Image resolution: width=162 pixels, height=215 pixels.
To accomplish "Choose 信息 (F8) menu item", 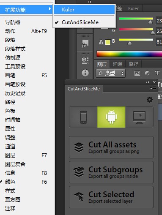I will coord(27,173).
